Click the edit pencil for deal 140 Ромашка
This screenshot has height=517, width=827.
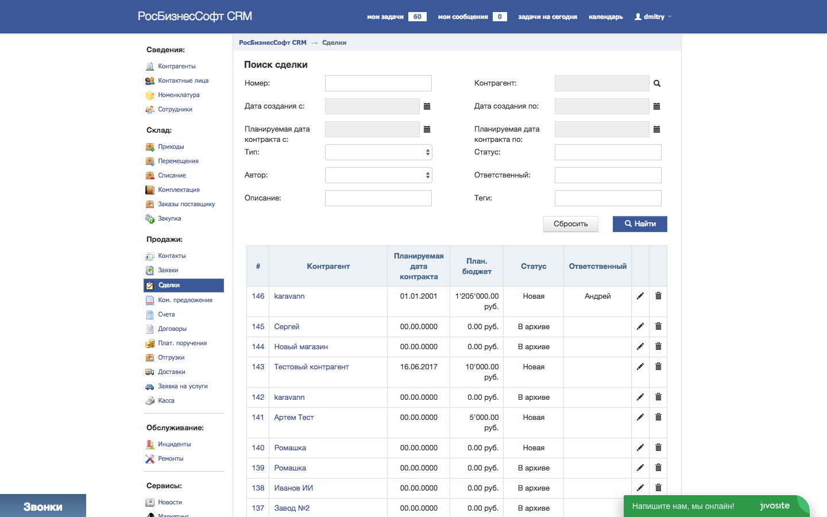(x=640, y=447)
